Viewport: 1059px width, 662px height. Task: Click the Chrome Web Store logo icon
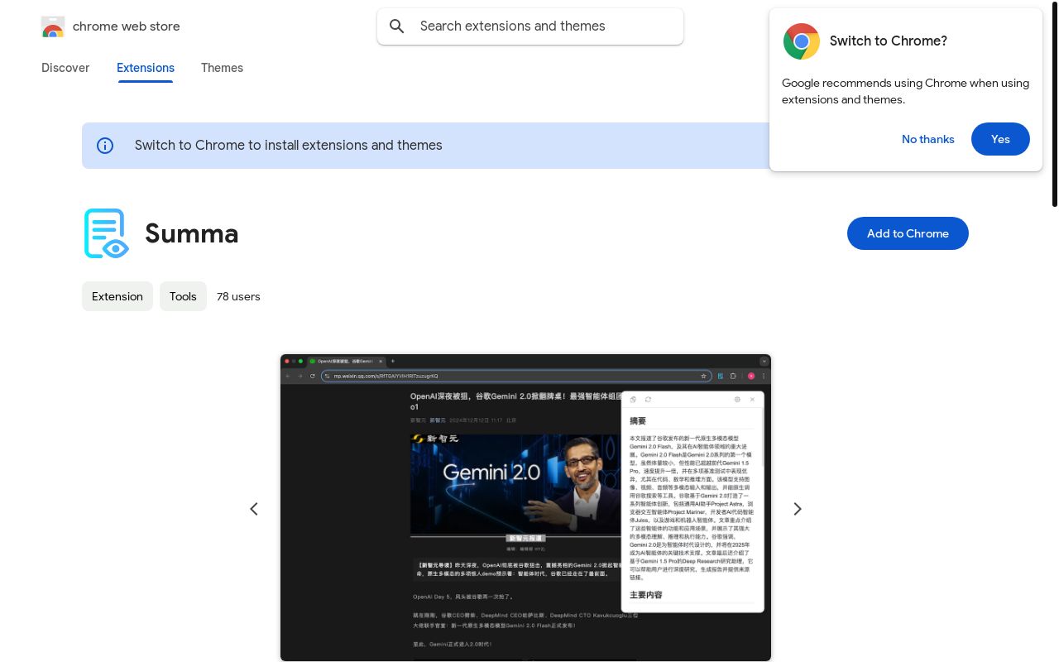pyautogui.click(x=53, y=27)
